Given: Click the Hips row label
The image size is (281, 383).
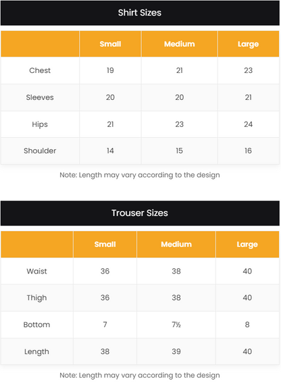Looking at the screenshot, I should (x=40, y=124).
